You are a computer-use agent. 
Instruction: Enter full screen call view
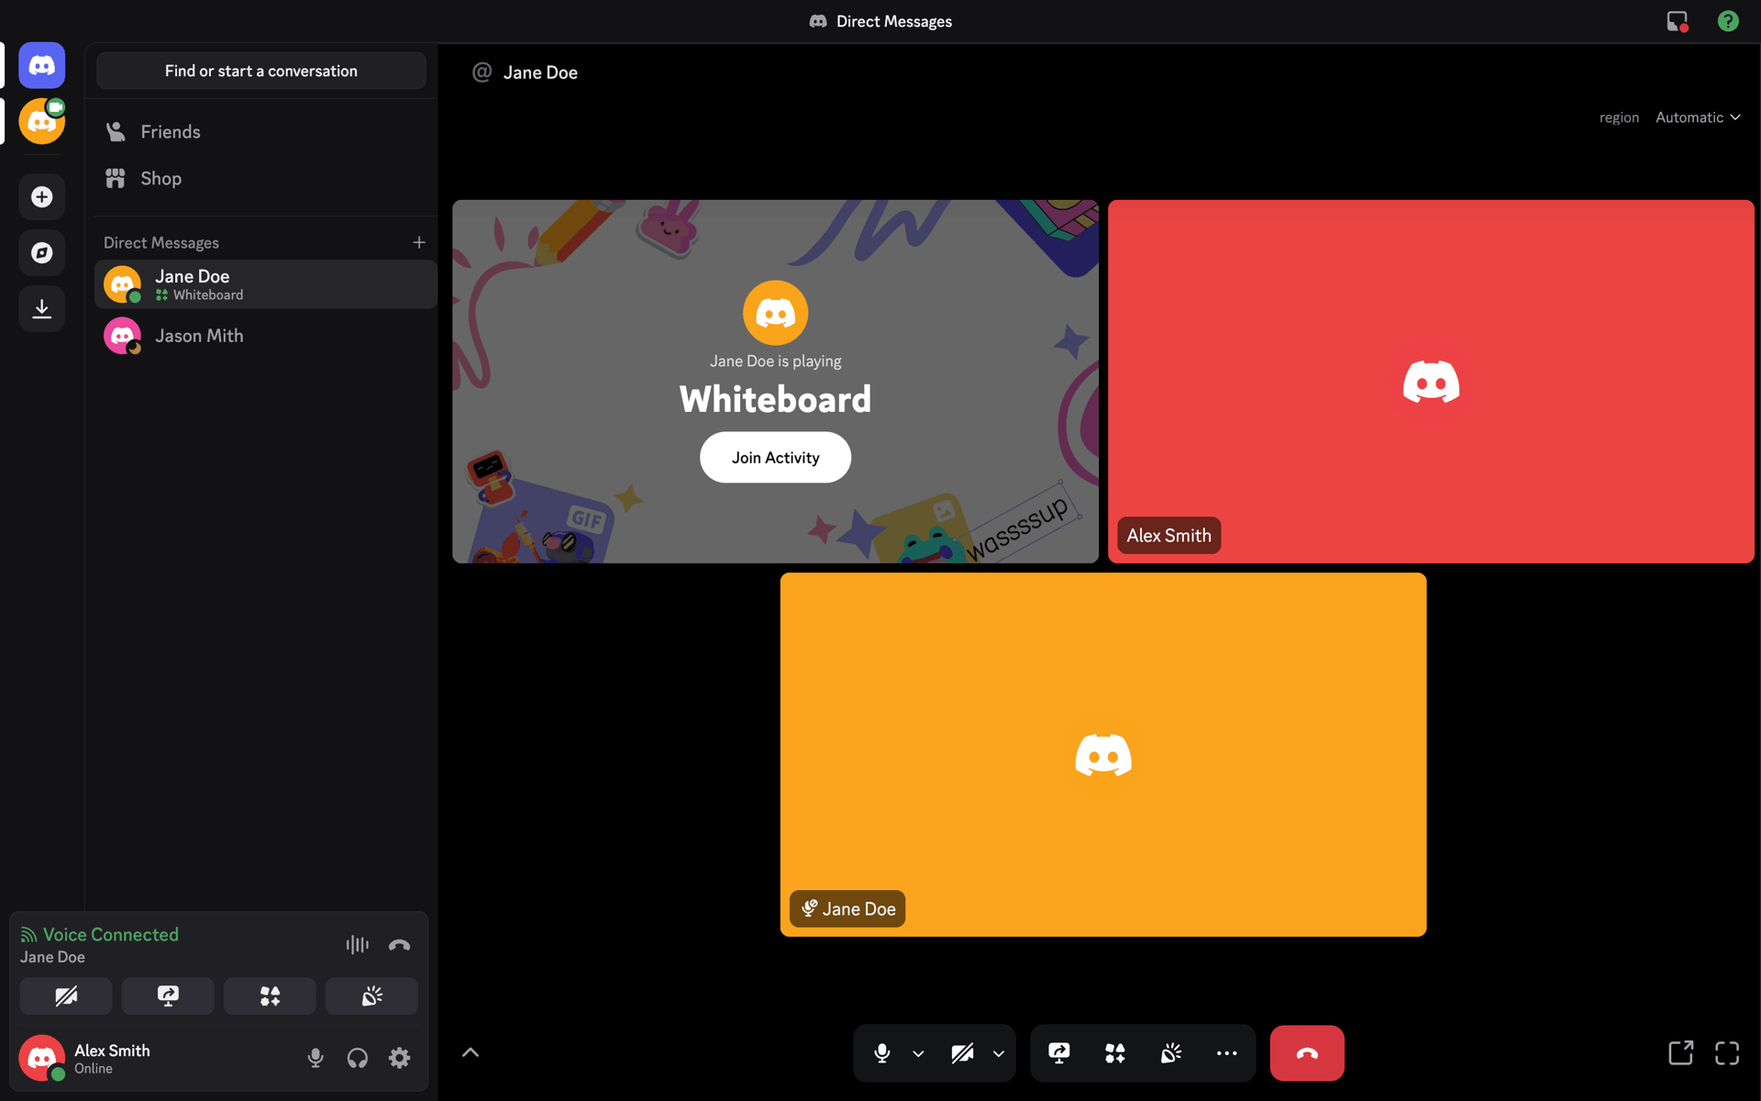click(x=1727, y=1053)
